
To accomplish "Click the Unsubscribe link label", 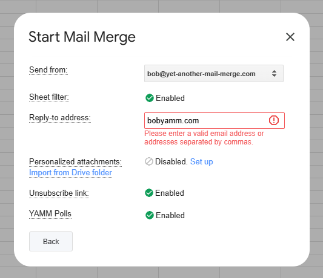I will click(59, 193).
